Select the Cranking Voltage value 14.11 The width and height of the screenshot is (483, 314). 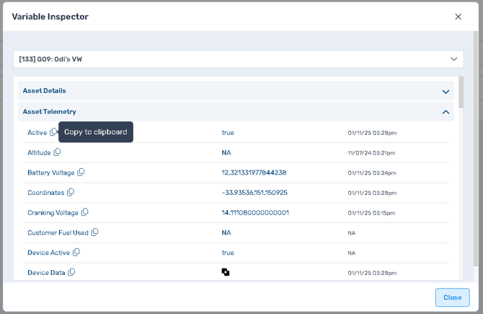pyautogui.click(x=255, y=213)
